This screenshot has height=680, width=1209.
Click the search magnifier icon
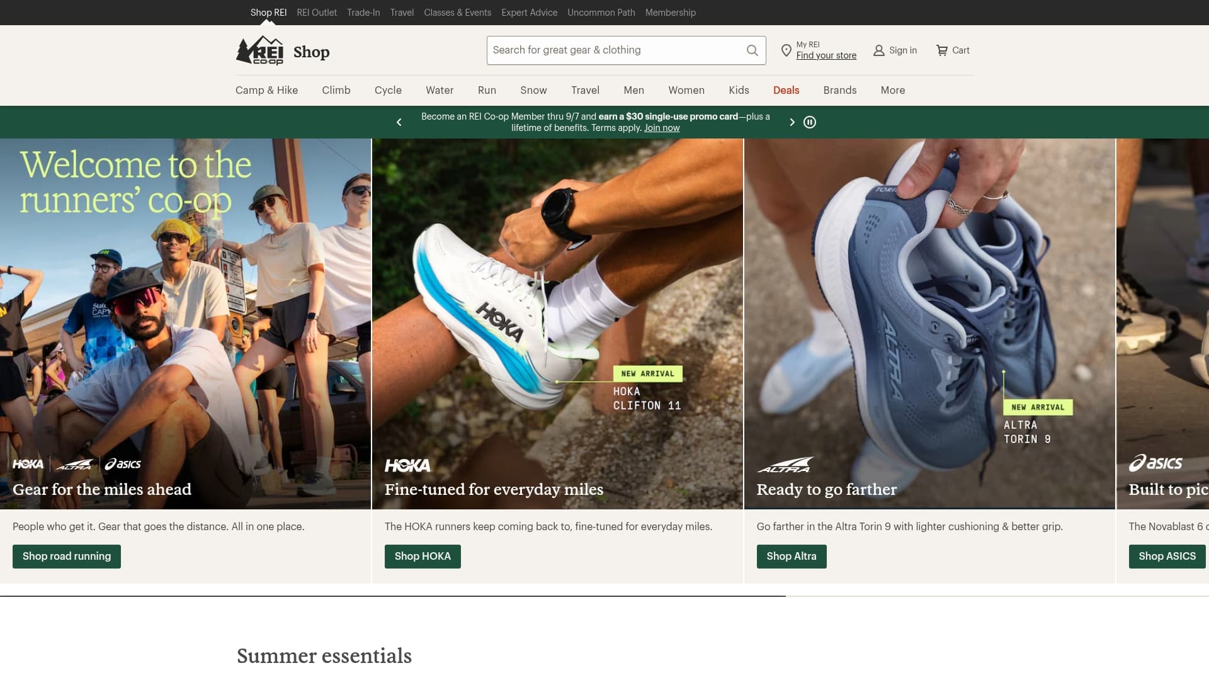tap(752, 50)
